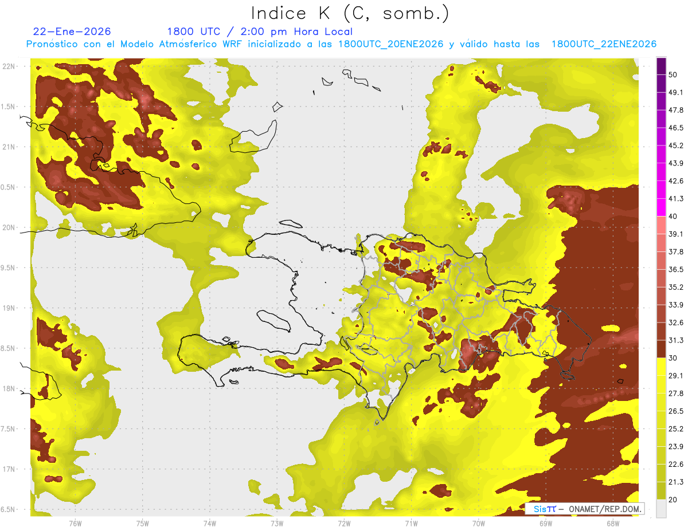688x531 pixels.
Task: Click the legend value '20'
Action: 674,500
